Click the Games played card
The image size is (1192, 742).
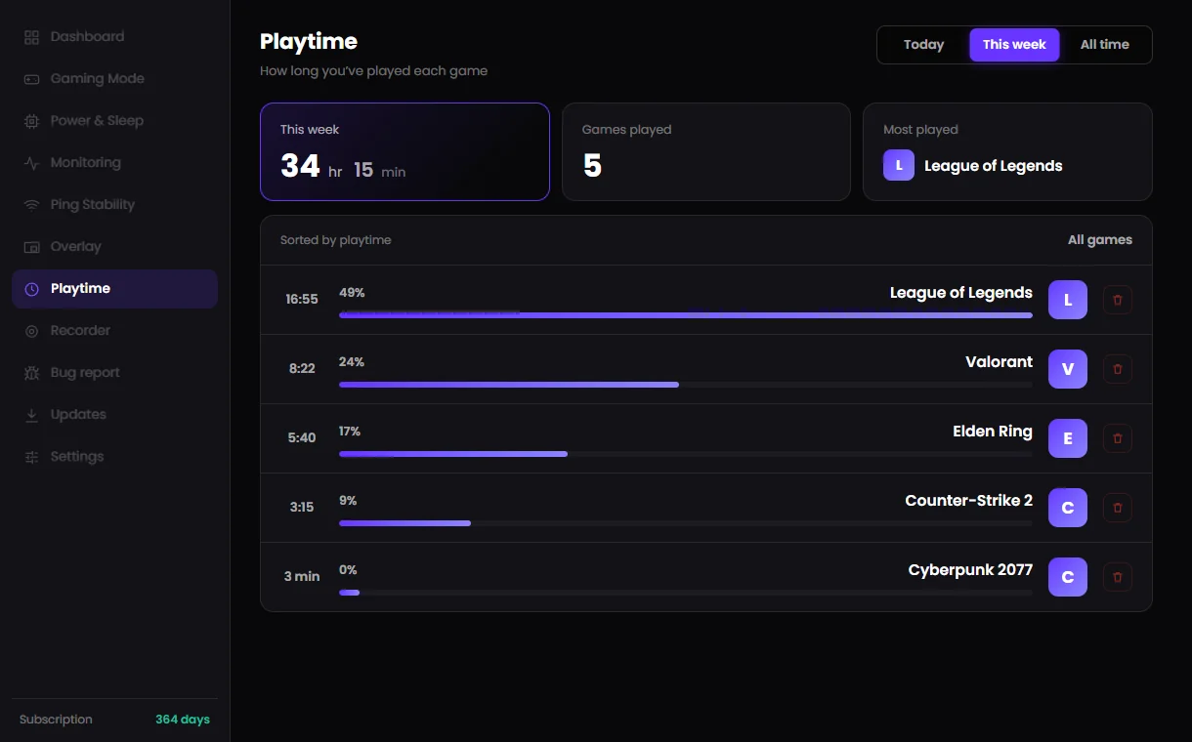706,151
